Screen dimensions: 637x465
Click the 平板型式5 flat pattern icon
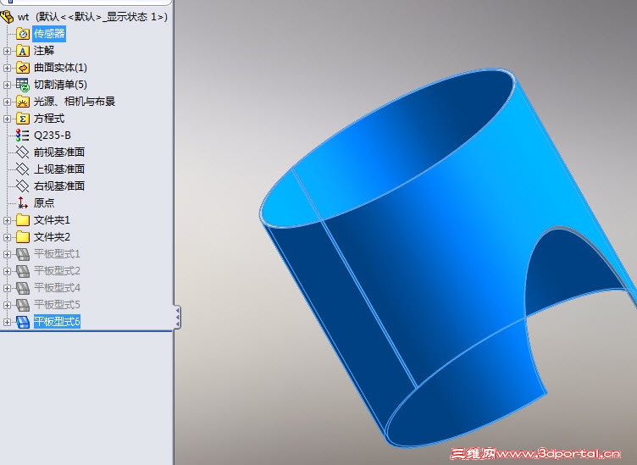pos(23,305)
